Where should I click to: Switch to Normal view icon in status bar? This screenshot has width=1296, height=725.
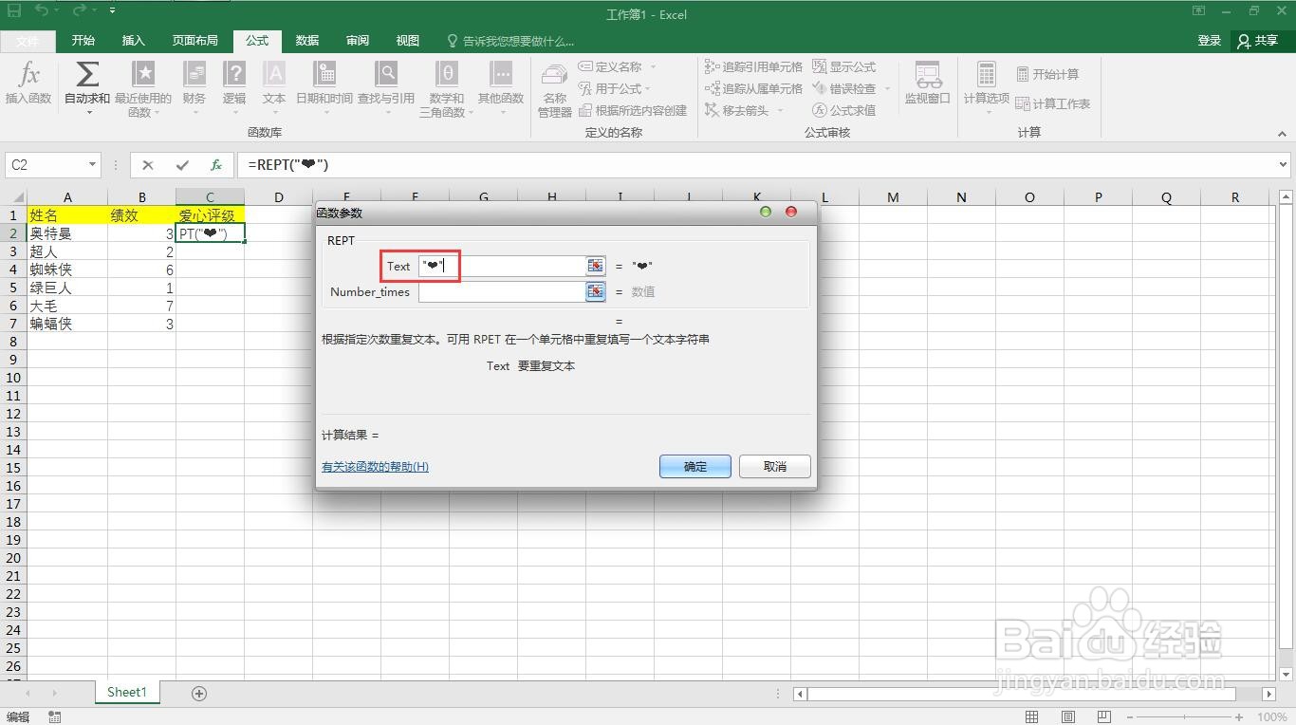click(x=1032, y=716)
